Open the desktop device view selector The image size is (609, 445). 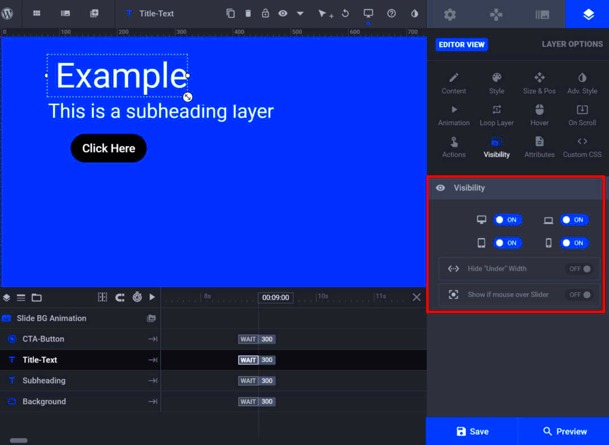[x=368, y=14]
